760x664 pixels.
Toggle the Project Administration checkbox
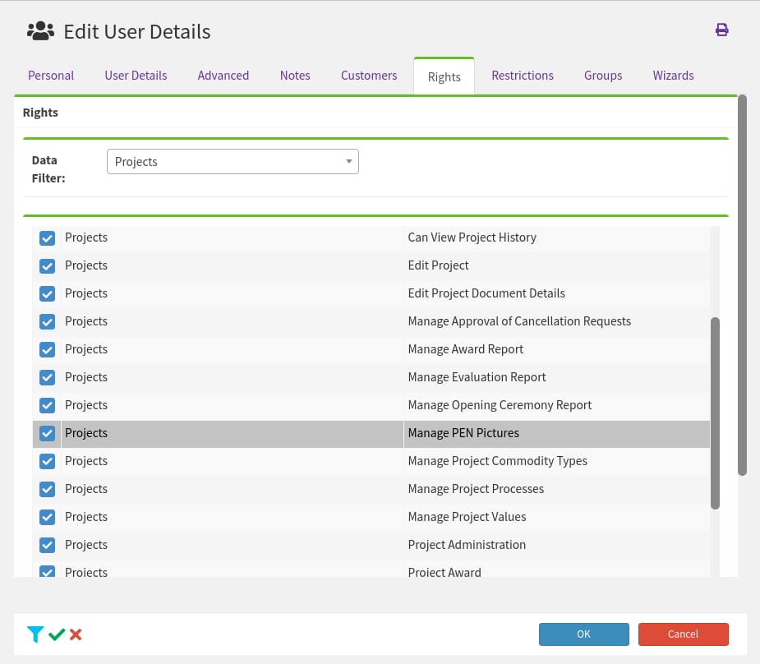pos(47,545)
